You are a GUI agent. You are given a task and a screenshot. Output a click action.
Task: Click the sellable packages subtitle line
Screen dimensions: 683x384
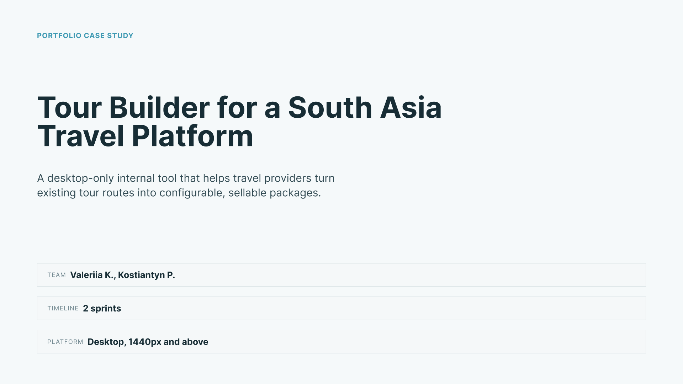point(179,193)
